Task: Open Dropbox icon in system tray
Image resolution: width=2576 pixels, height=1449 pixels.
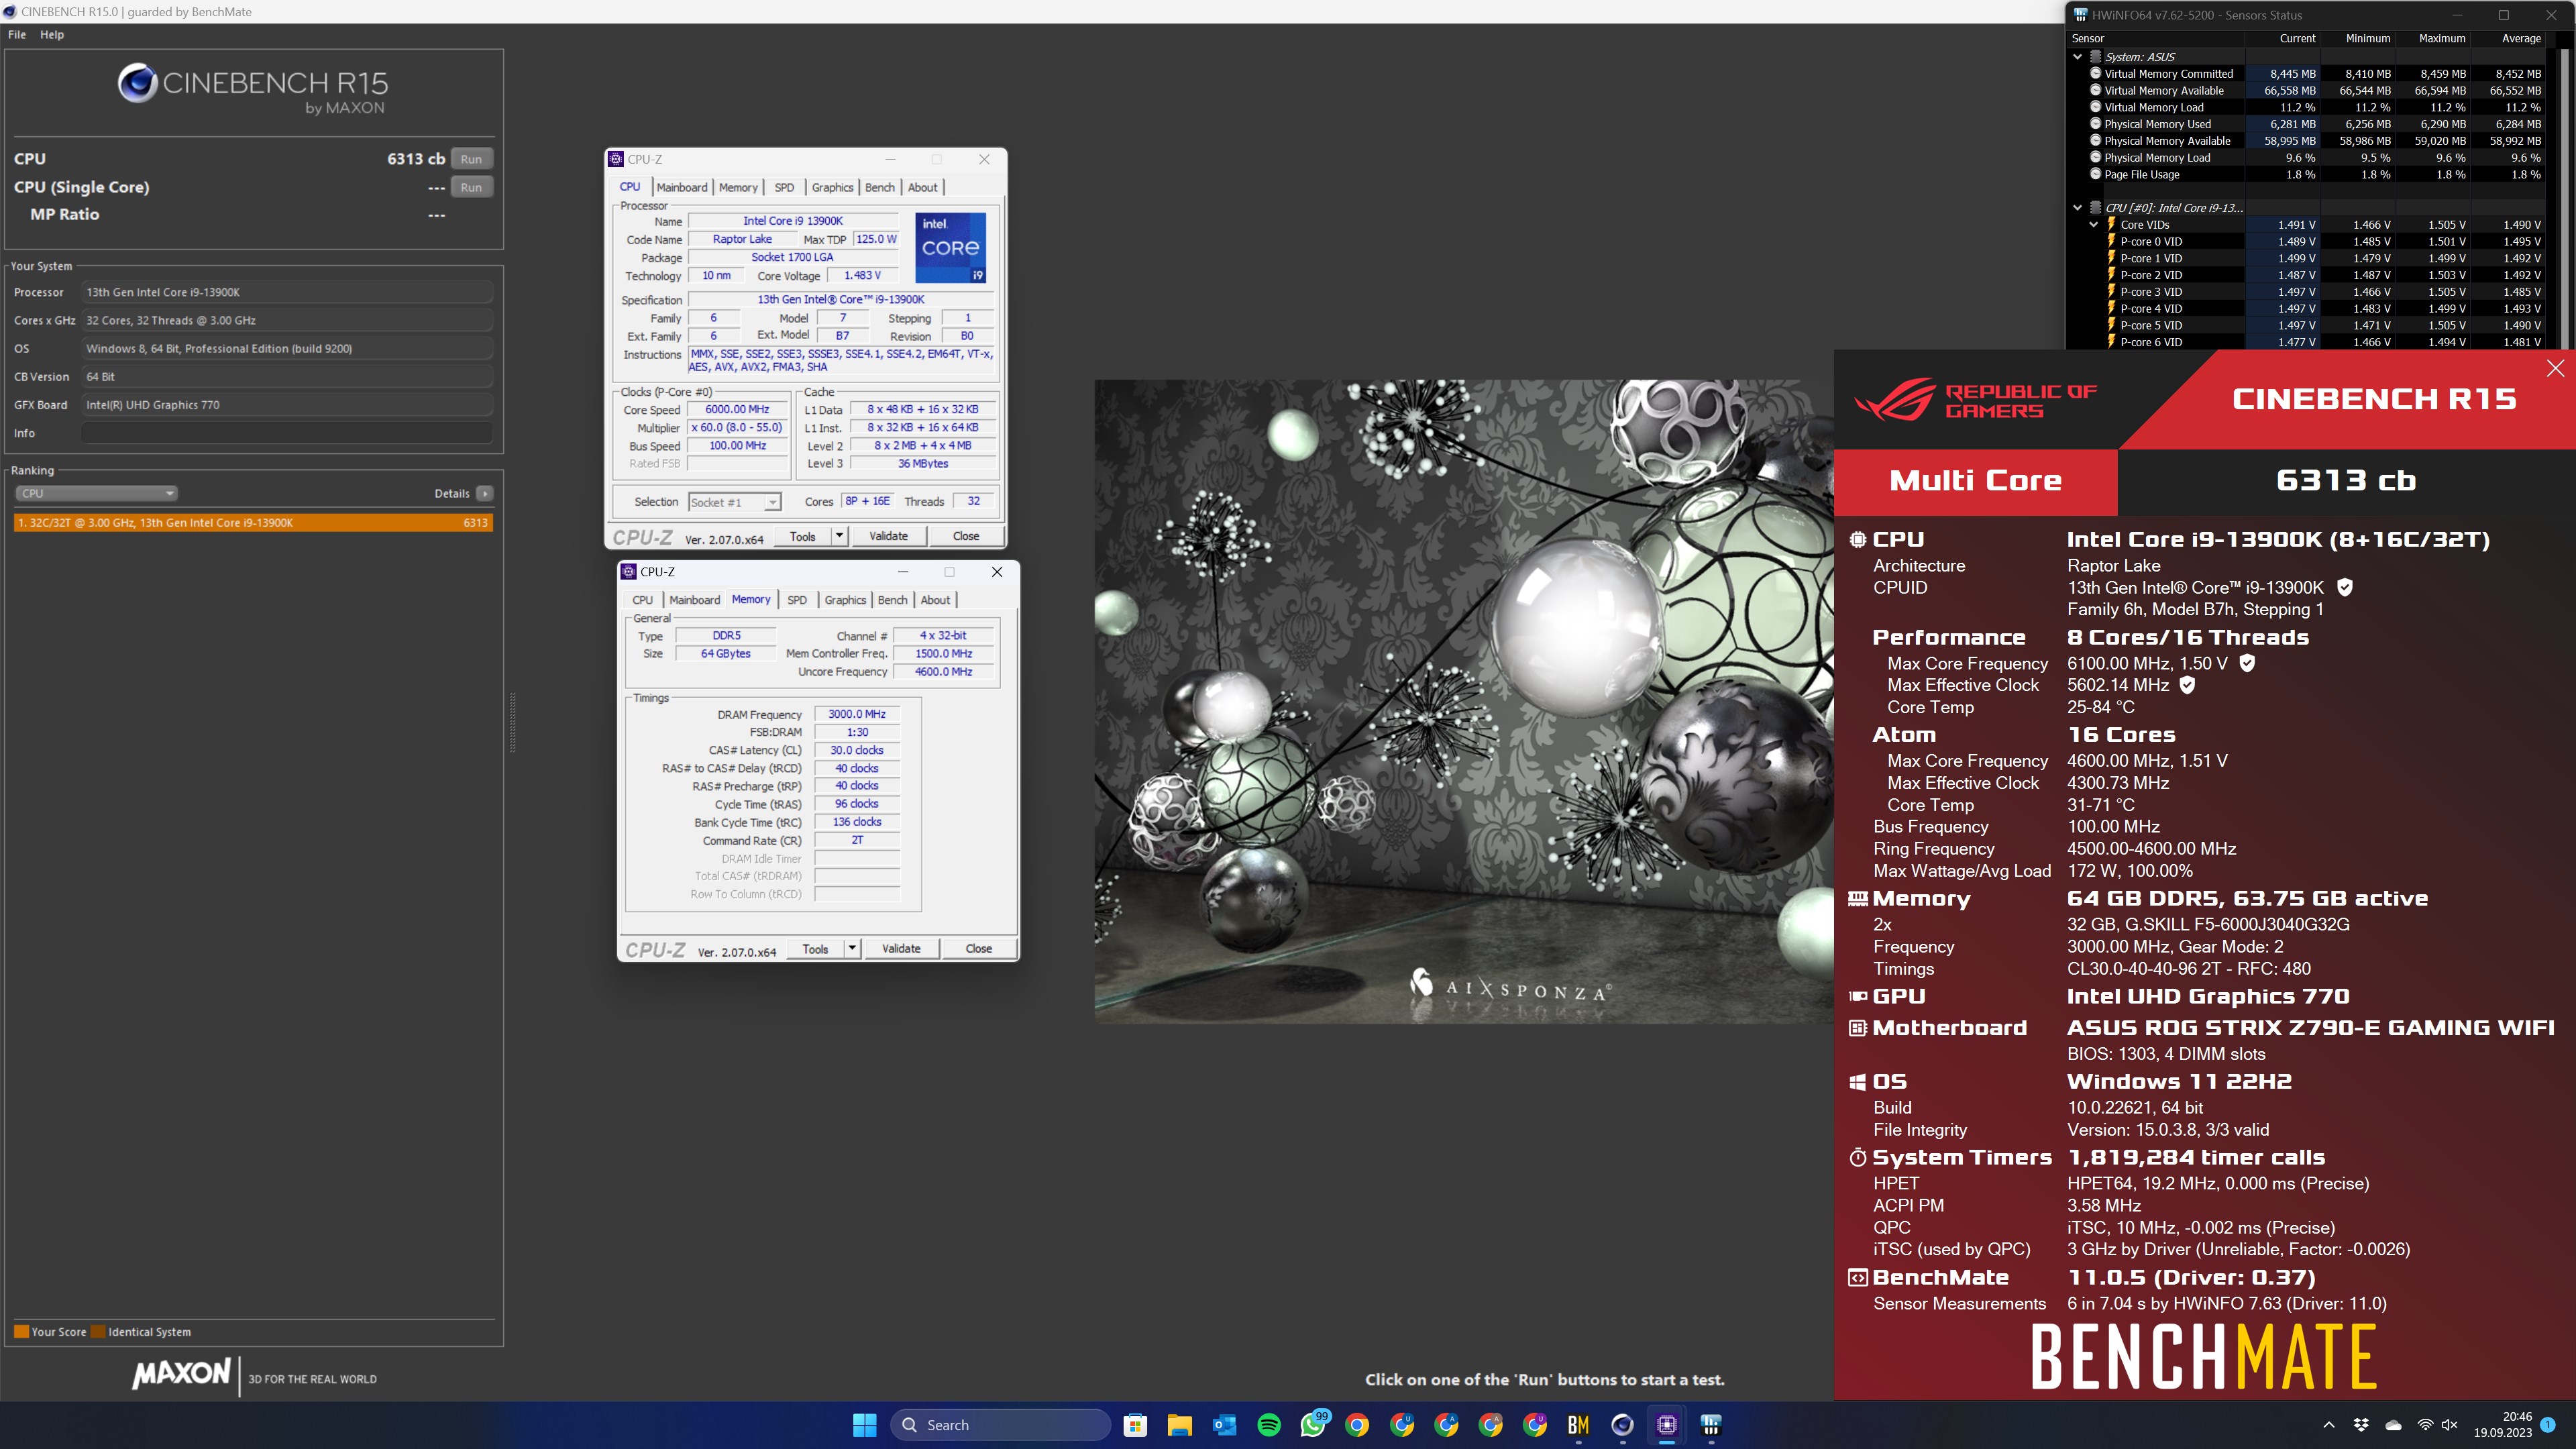Action: [2361, 1425]
